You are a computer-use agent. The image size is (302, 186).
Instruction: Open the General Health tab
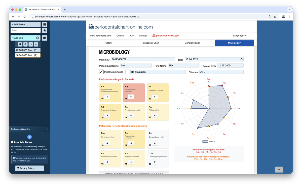tap(192, 43)
